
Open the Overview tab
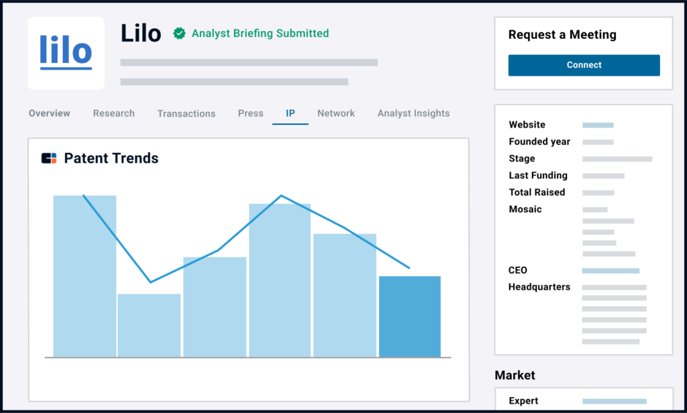[49, 113]
